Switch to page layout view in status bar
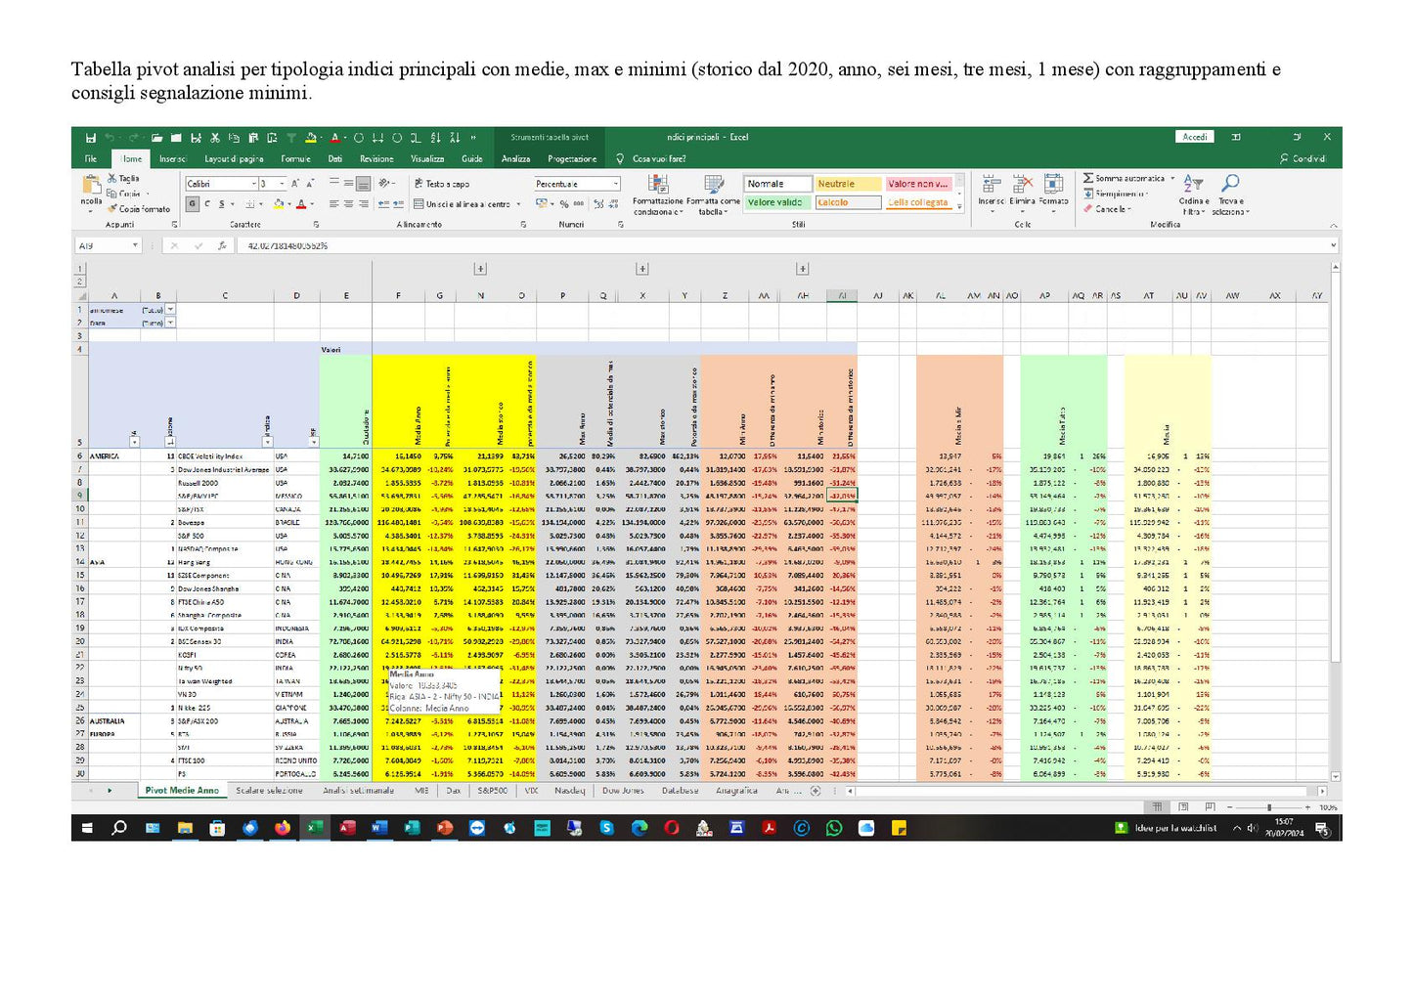This screenshot has height=998, width=1413. [1183, 807]
